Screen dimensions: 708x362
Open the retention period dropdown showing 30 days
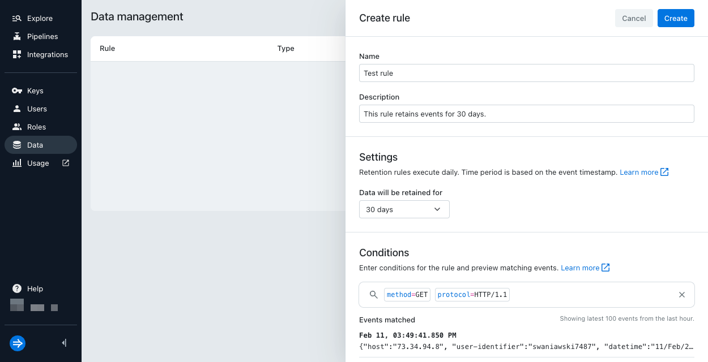[404, 209]
